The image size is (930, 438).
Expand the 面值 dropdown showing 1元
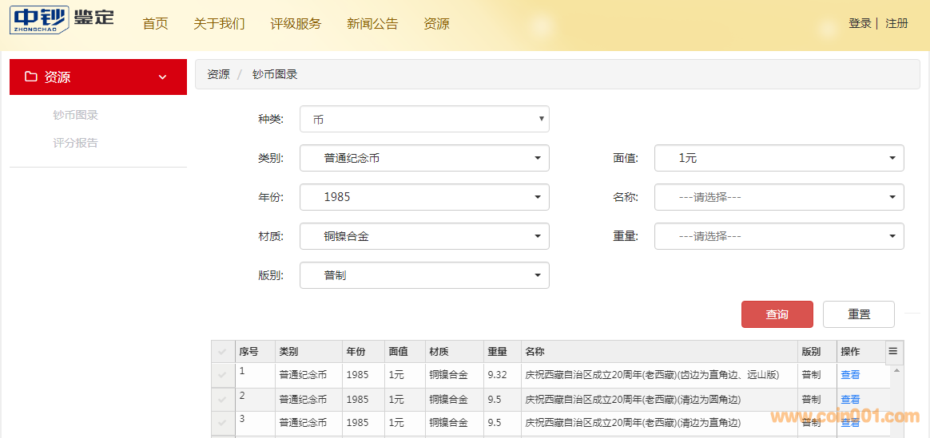click(x=779, y=158)
